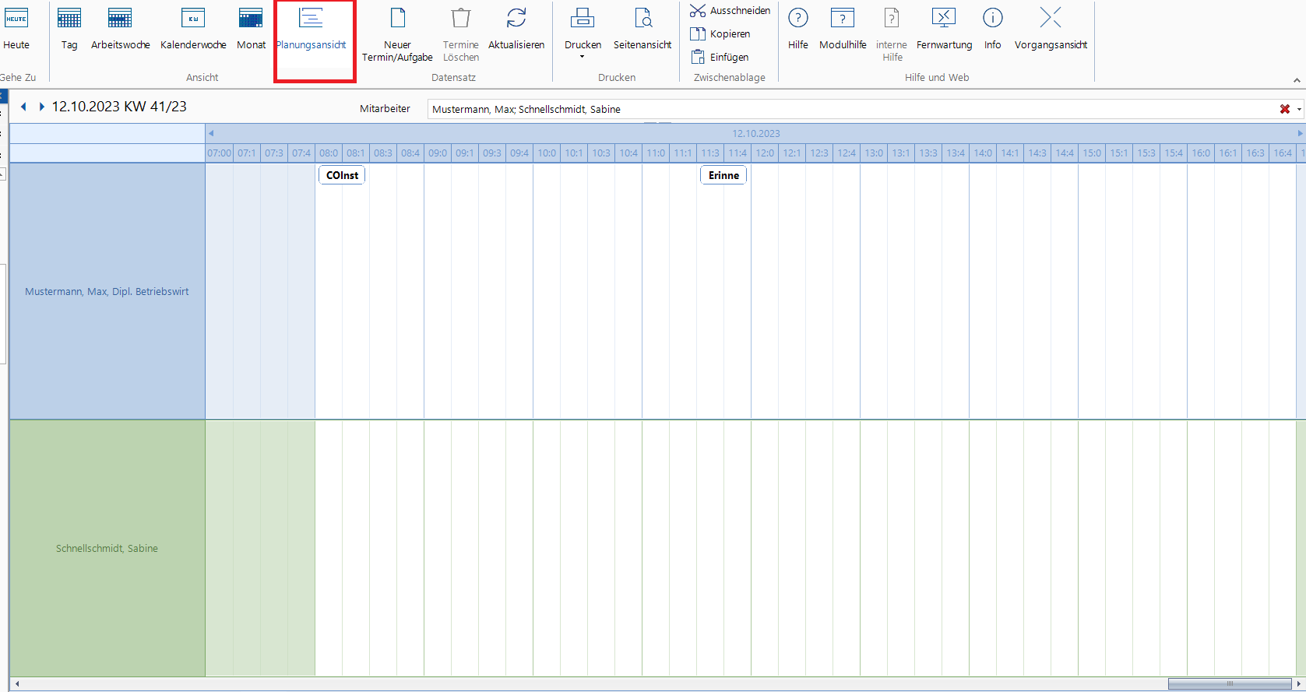Viewport: 1306px width, 692px height.
Task: Open the Vorgangsansicht
Action: pos(1051,28)
